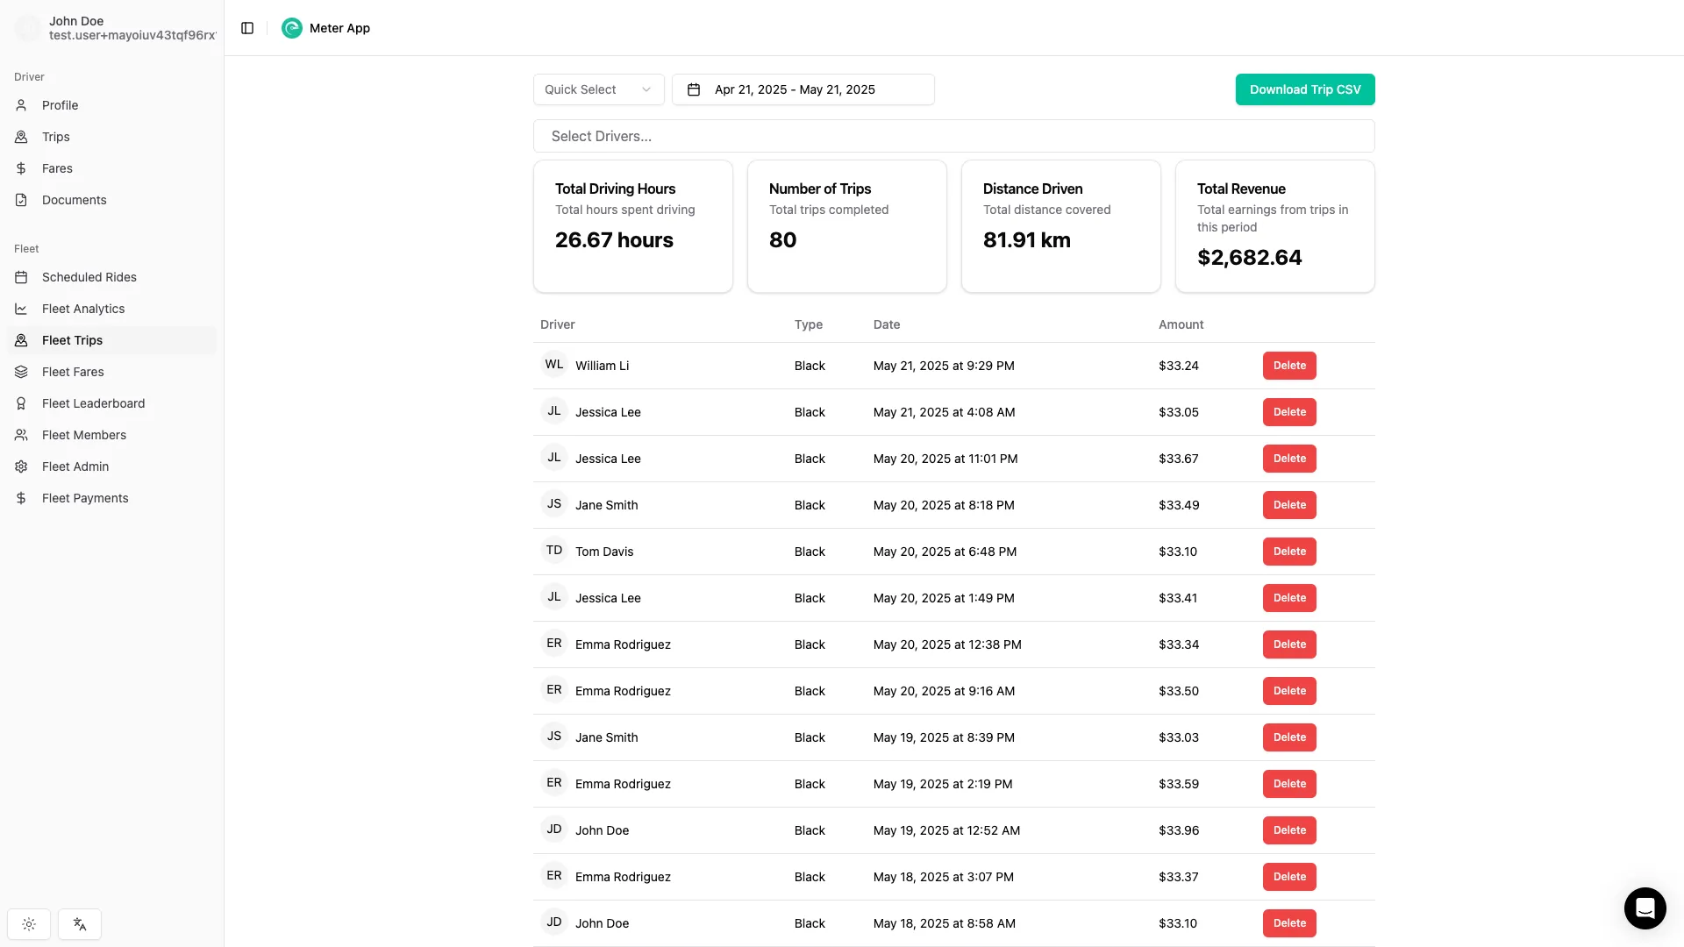The height and width of the screenshot is (947, 1684).
Task: Open the Fleet Analytics section
Action: click(83, 309)
